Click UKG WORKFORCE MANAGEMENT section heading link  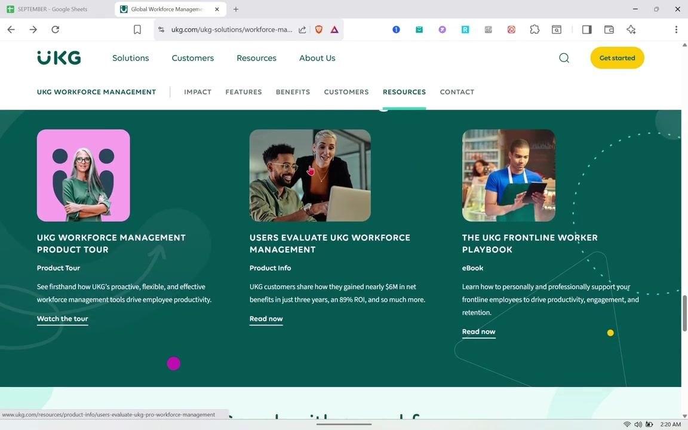point(97,92)
